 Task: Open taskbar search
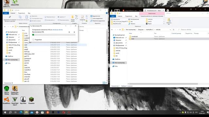[x=10, y=112]
